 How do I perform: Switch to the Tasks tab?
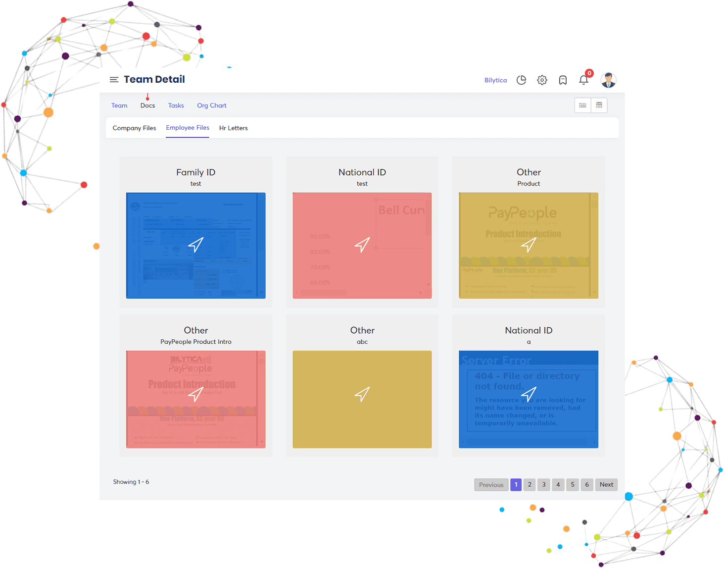click(x=176, y=105)
